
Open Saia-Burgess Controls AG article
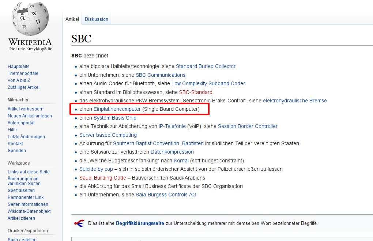[x=166, y=195]
